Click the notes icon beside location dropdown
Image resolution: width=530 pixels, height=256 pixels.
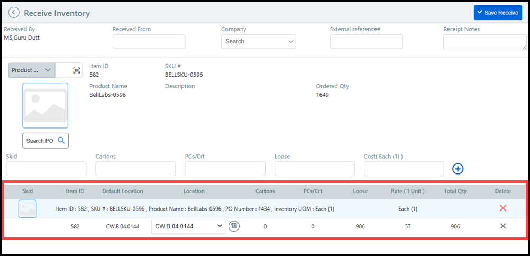tap(234, 226)
